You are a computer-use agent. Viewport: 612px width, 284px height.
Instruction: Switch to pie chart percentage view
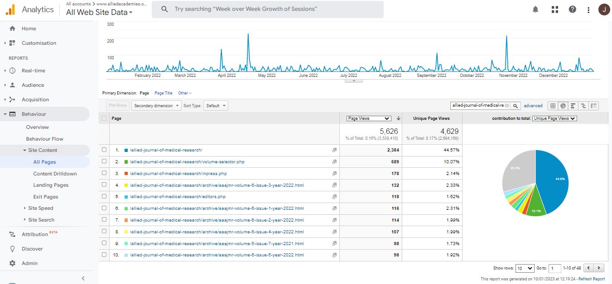click(563, 106)
